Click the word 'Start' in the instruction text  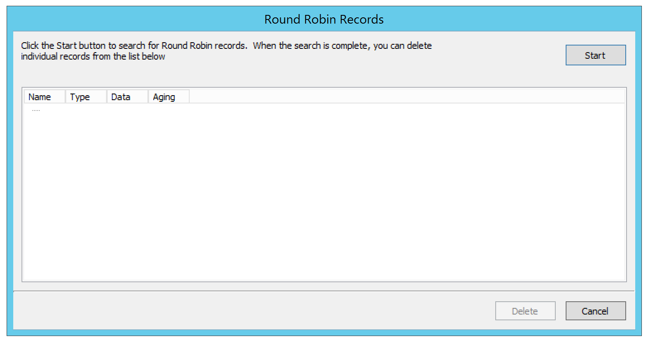(66, 46)
